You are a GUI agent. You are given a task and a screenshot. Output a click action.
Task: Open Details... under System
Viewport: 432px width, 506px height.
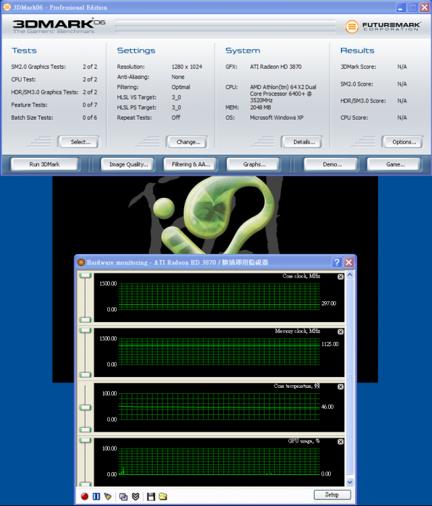304,142
